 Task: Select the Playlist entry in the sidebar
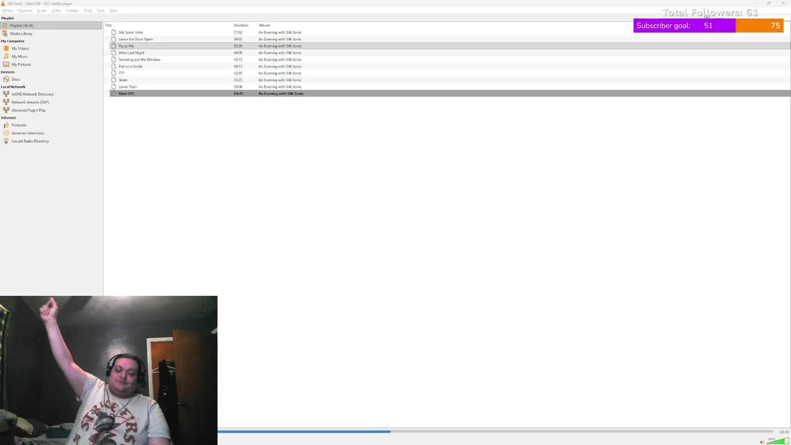pos(51,25)
